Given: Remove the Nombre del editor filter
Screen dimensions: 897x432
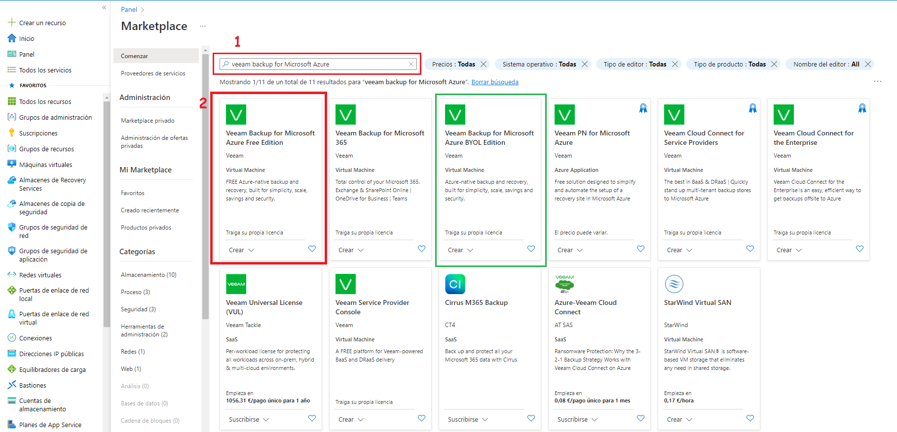Looking at the screenshot, I should click(868, 64).
